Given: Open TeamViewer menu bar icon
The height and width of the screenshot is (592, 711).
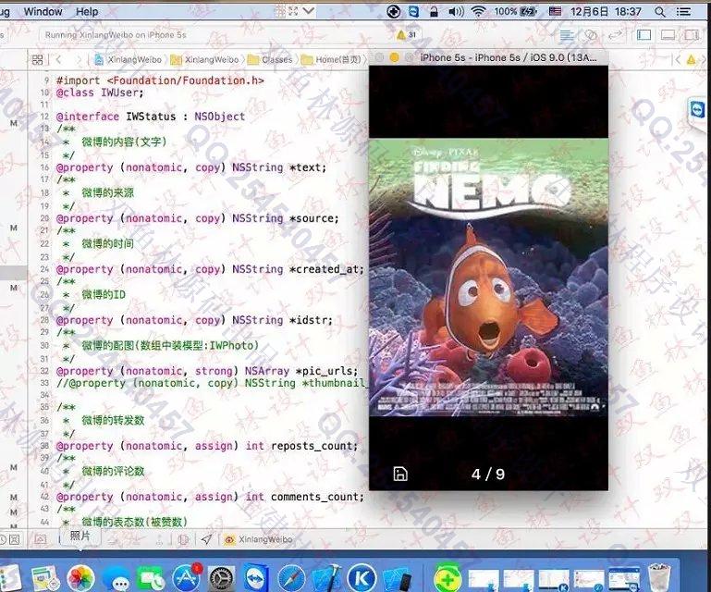Looking at the screenshot, I should pos(413,11).
